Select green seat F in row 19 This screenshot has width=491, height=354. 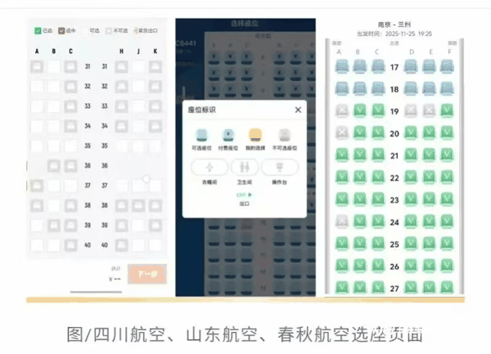(x=447, y=110)
